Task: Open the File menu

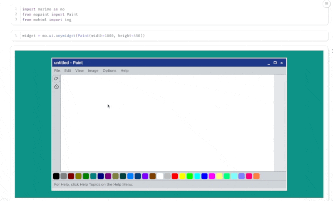Action: click(x=57, y=71)
